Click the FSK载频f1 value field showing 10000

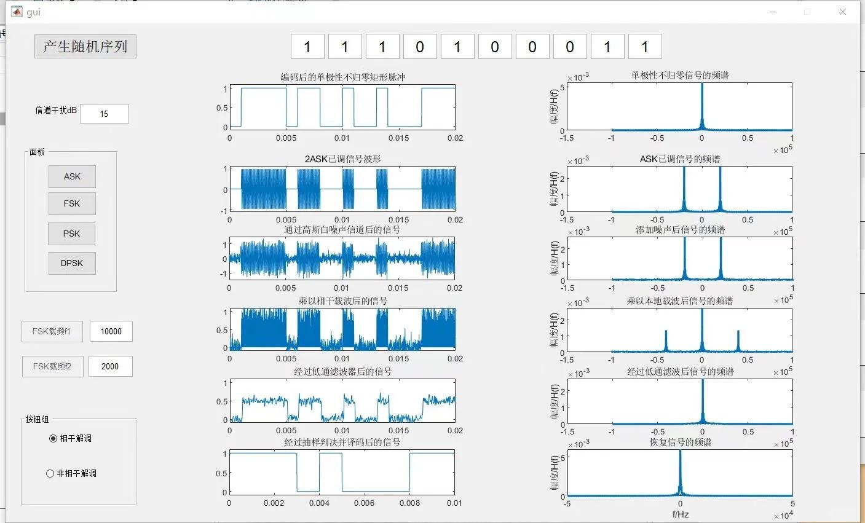111,331
